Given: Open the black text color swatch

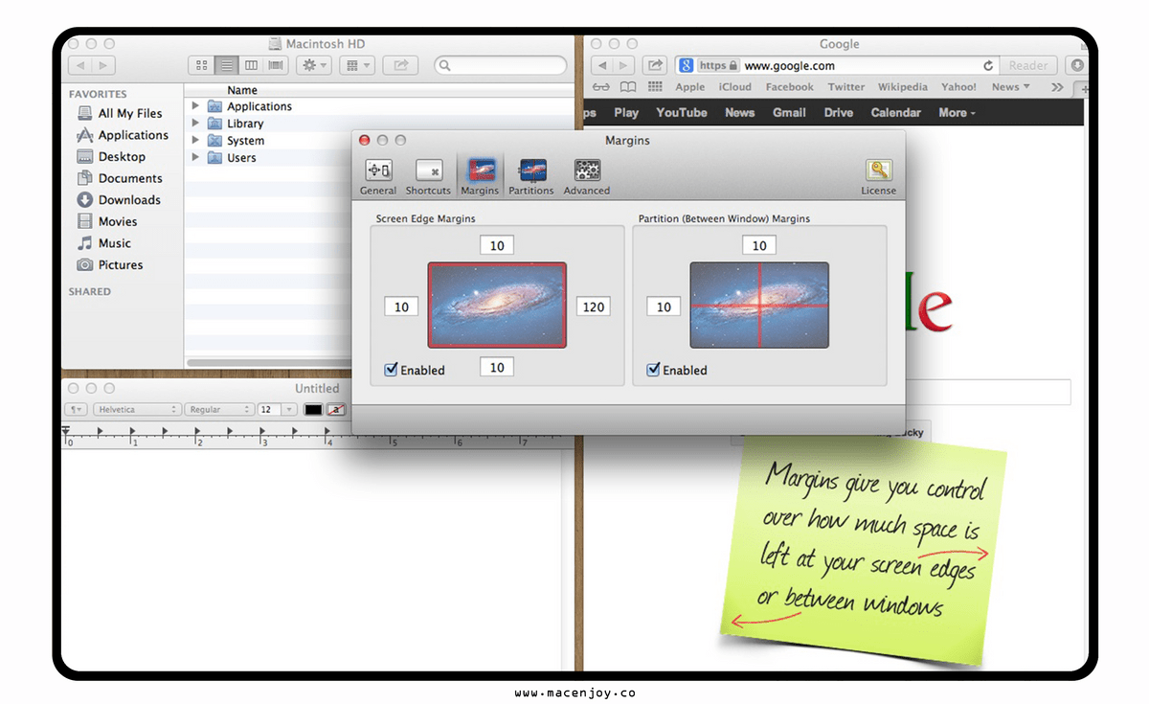Looking at the screenshot, I should click(x=313, y=409).
